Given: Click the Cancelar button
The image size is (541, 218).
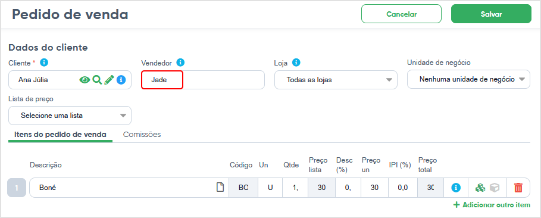Looking at the screenshot, I should 402,14.
